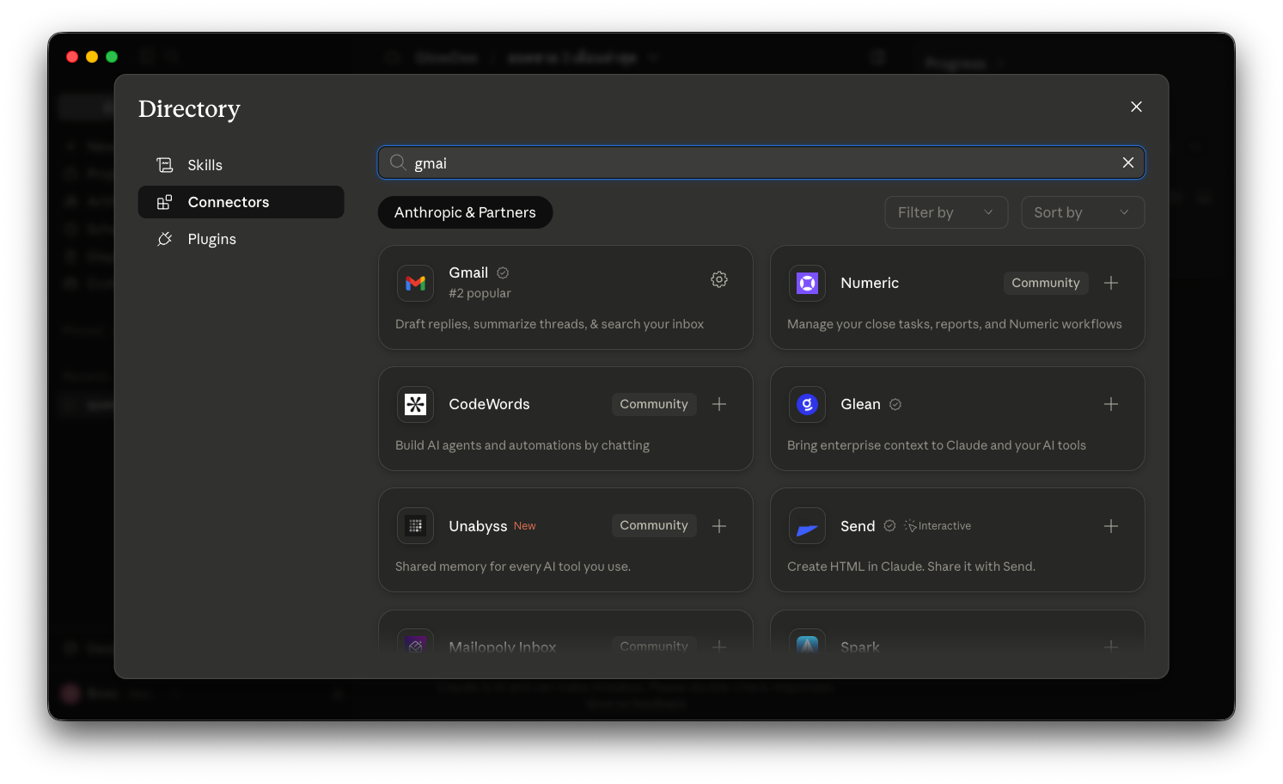Image resolution: width=1283 pixels, height=784 pixels.
Task: Click the Numeric Community tag
Action: pyautogui.click(x=1046, y=283)
